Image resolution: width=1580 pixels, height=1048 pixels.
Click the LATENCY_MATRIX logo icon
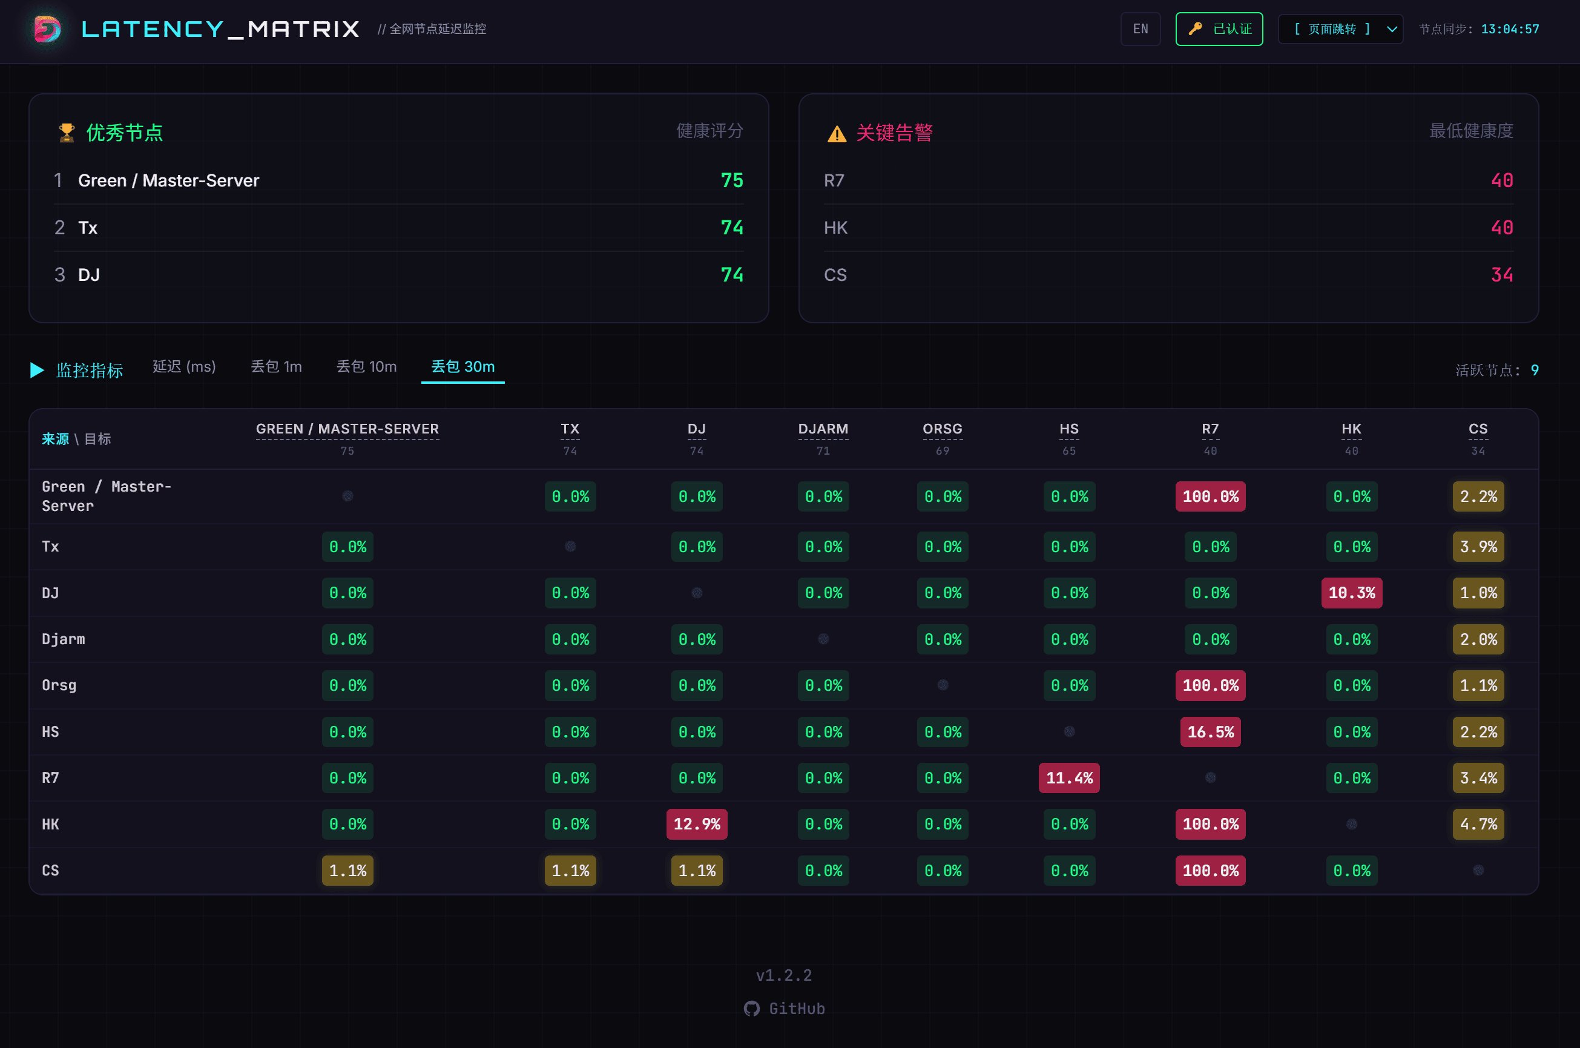[x=47, y=28]
